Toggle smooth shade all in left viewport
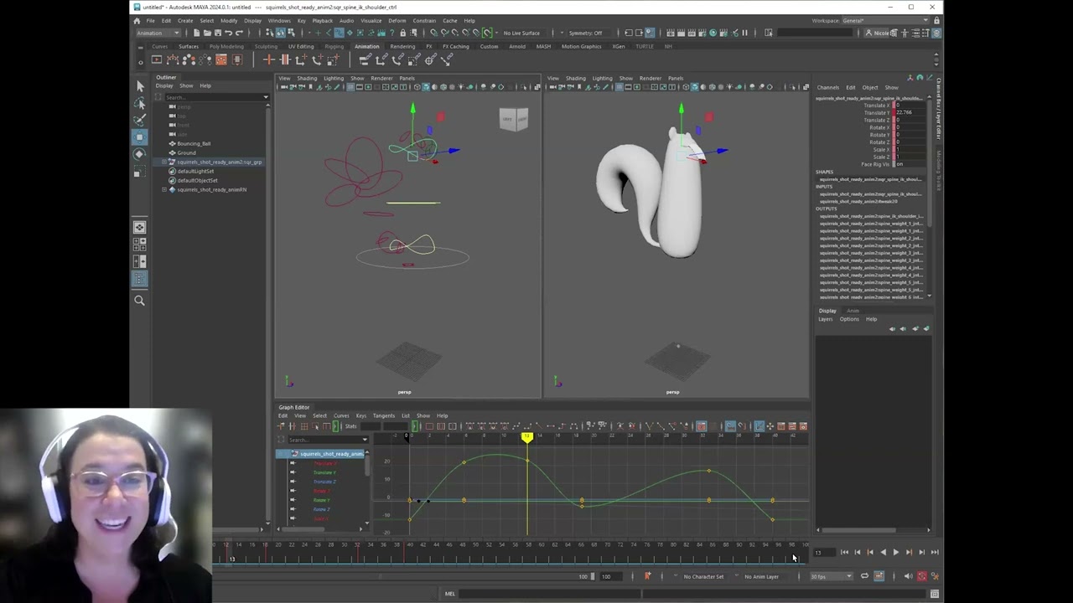Image resolution: width=1073 pixels, height=603 pixels. 426,86
